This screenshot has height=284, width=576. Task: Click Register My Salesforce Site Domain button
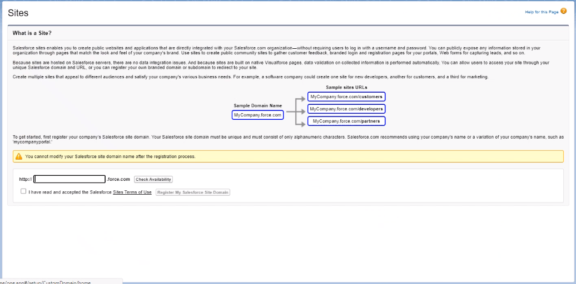[x=193, y=192]
